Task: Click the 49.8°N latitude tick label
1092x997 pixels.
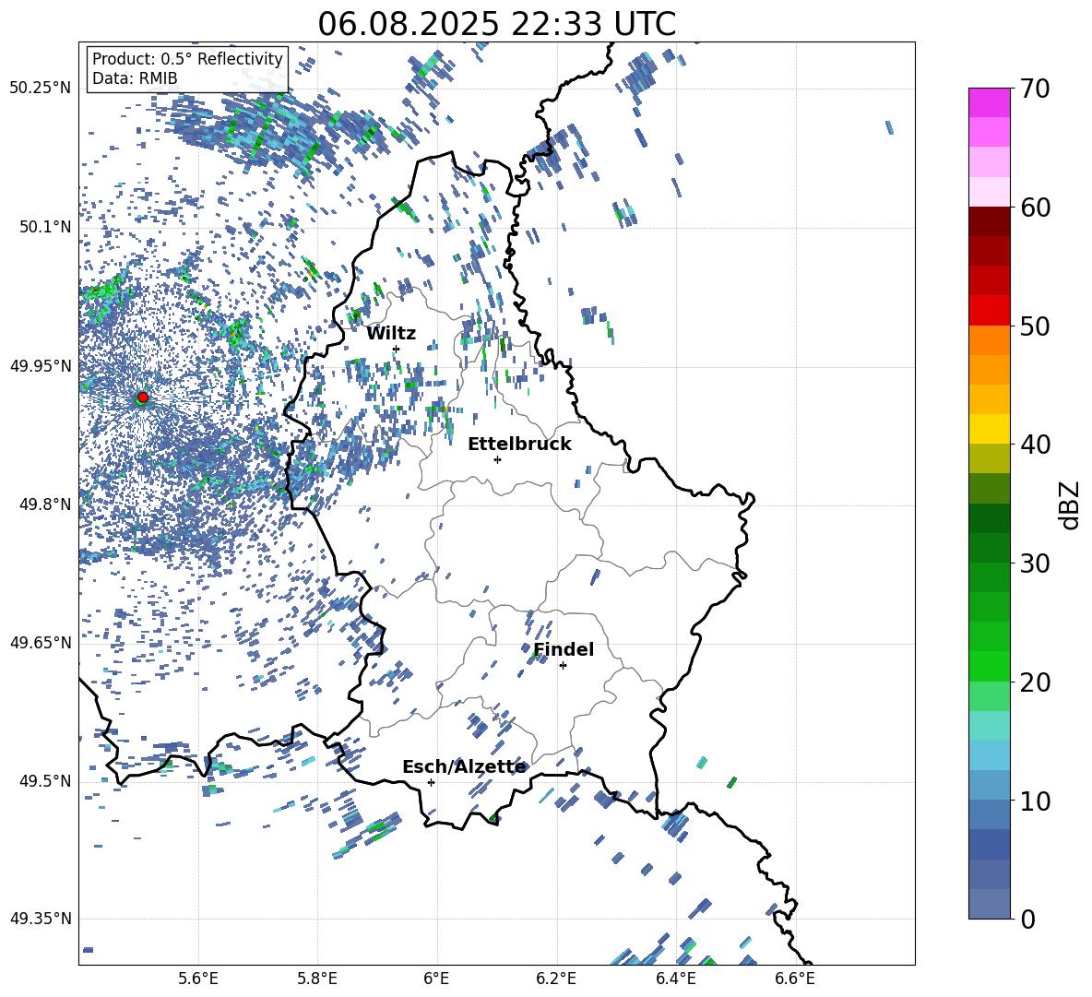Action: click(44, 504)
